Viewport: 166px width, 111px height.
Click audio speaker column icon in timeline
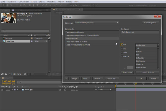4,87
